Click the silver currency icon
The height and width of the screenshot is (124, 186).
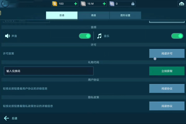[83, 4]
